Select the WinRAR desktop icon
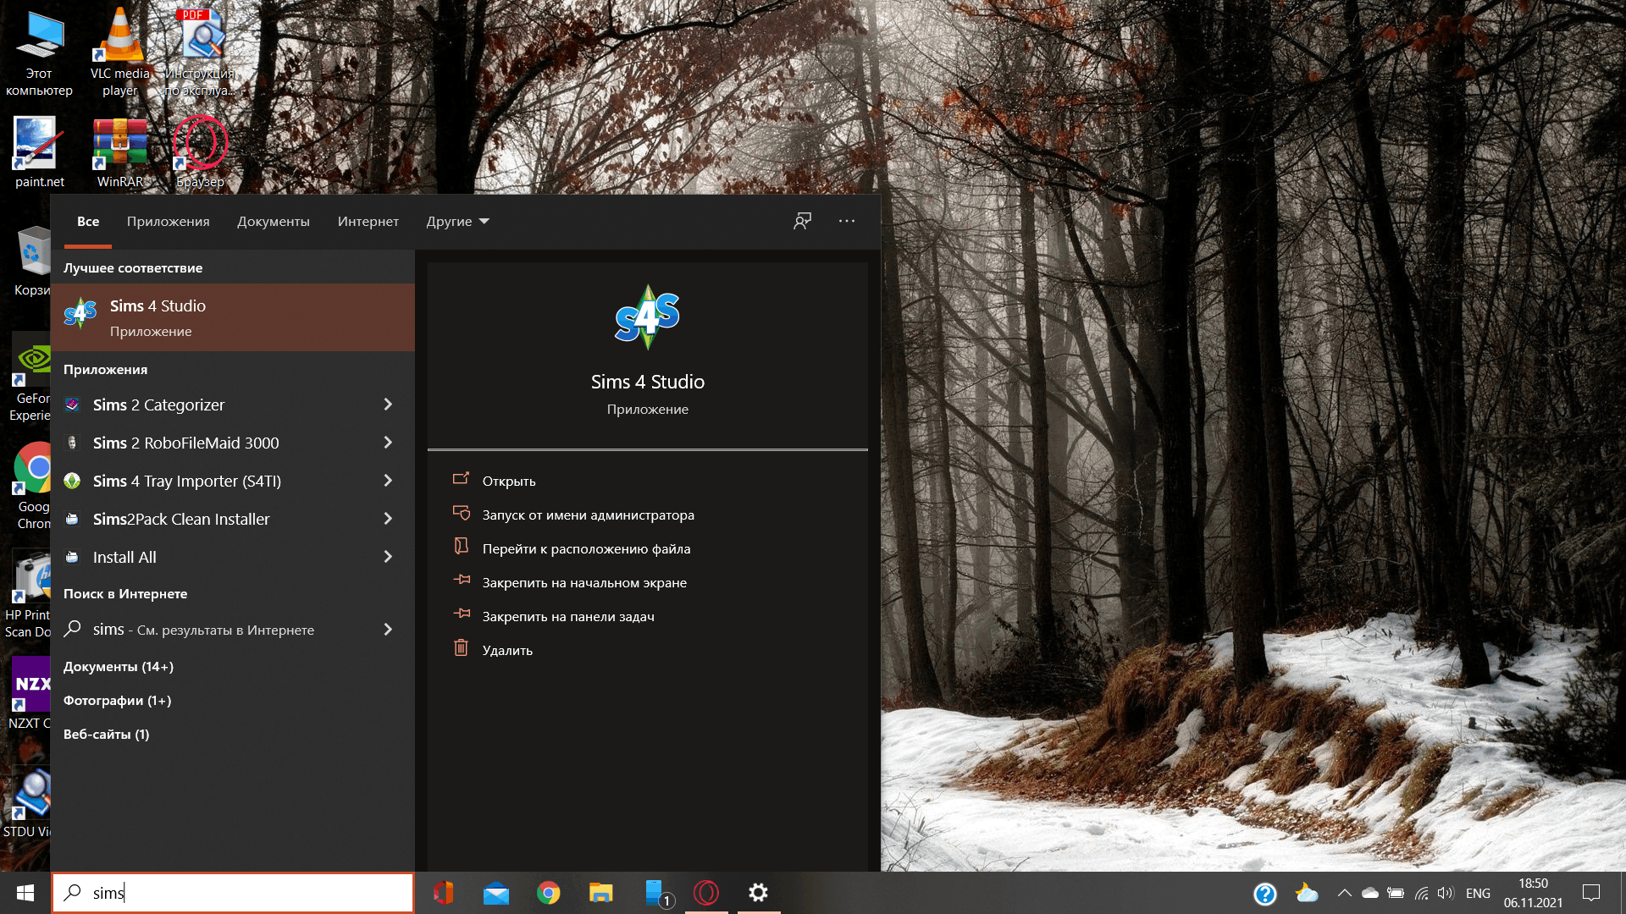1626x914 pixels. pos(119,152)
